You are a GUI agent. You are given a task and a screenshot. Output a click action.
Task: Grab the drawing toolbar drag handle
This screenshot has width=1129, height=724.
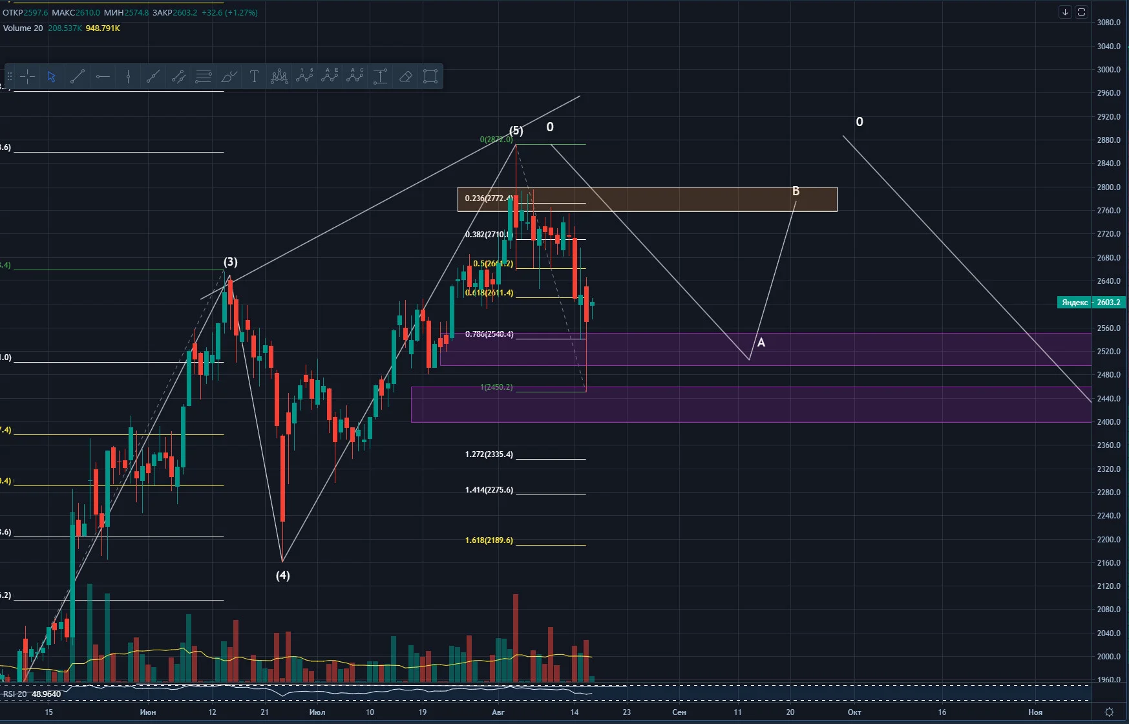(x=10, y=77)
